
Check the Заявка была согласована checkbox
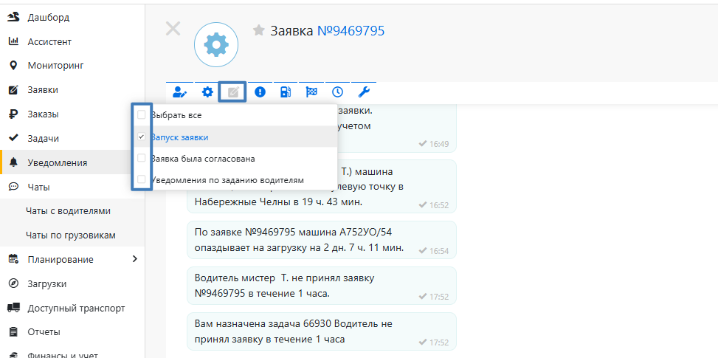(142, 158)
